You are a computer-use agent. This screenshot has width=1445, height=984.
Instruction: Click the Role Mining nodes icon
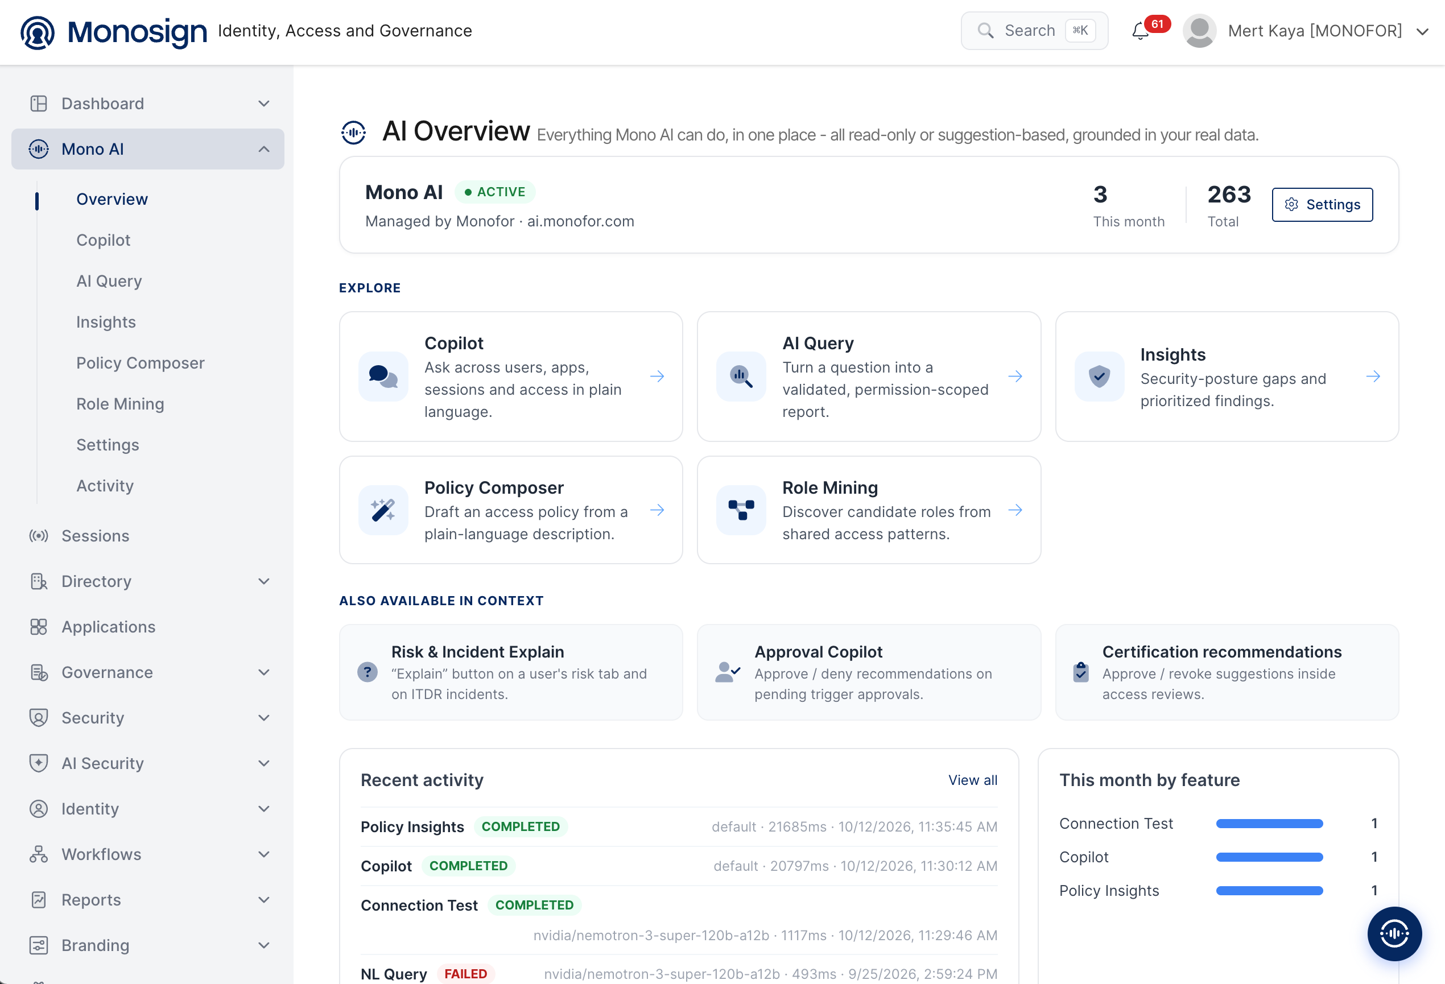click(741, 510)
